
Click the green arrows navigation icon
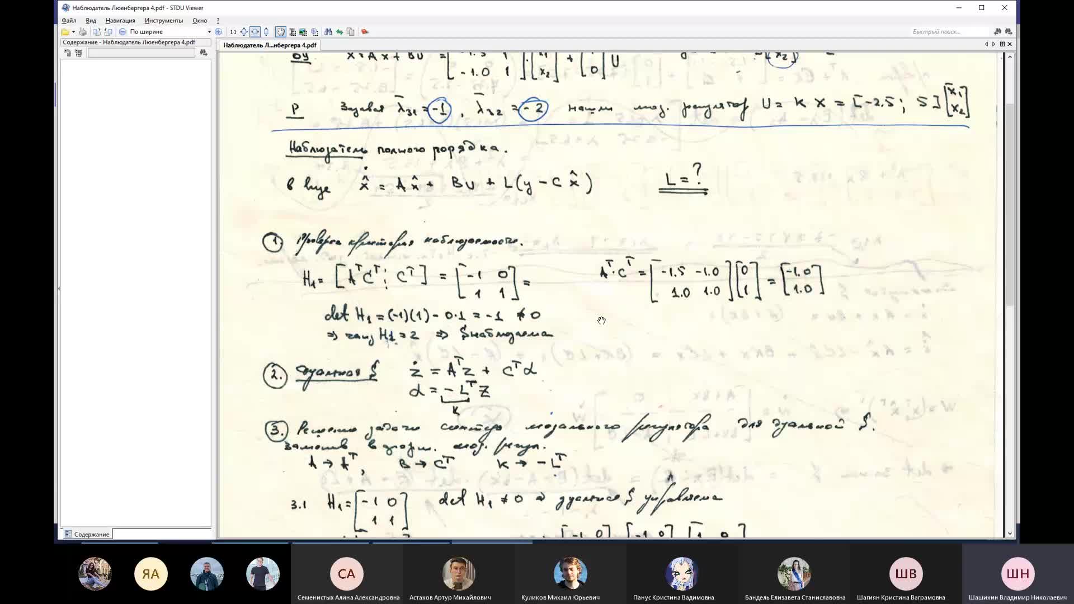click(340, 32)
